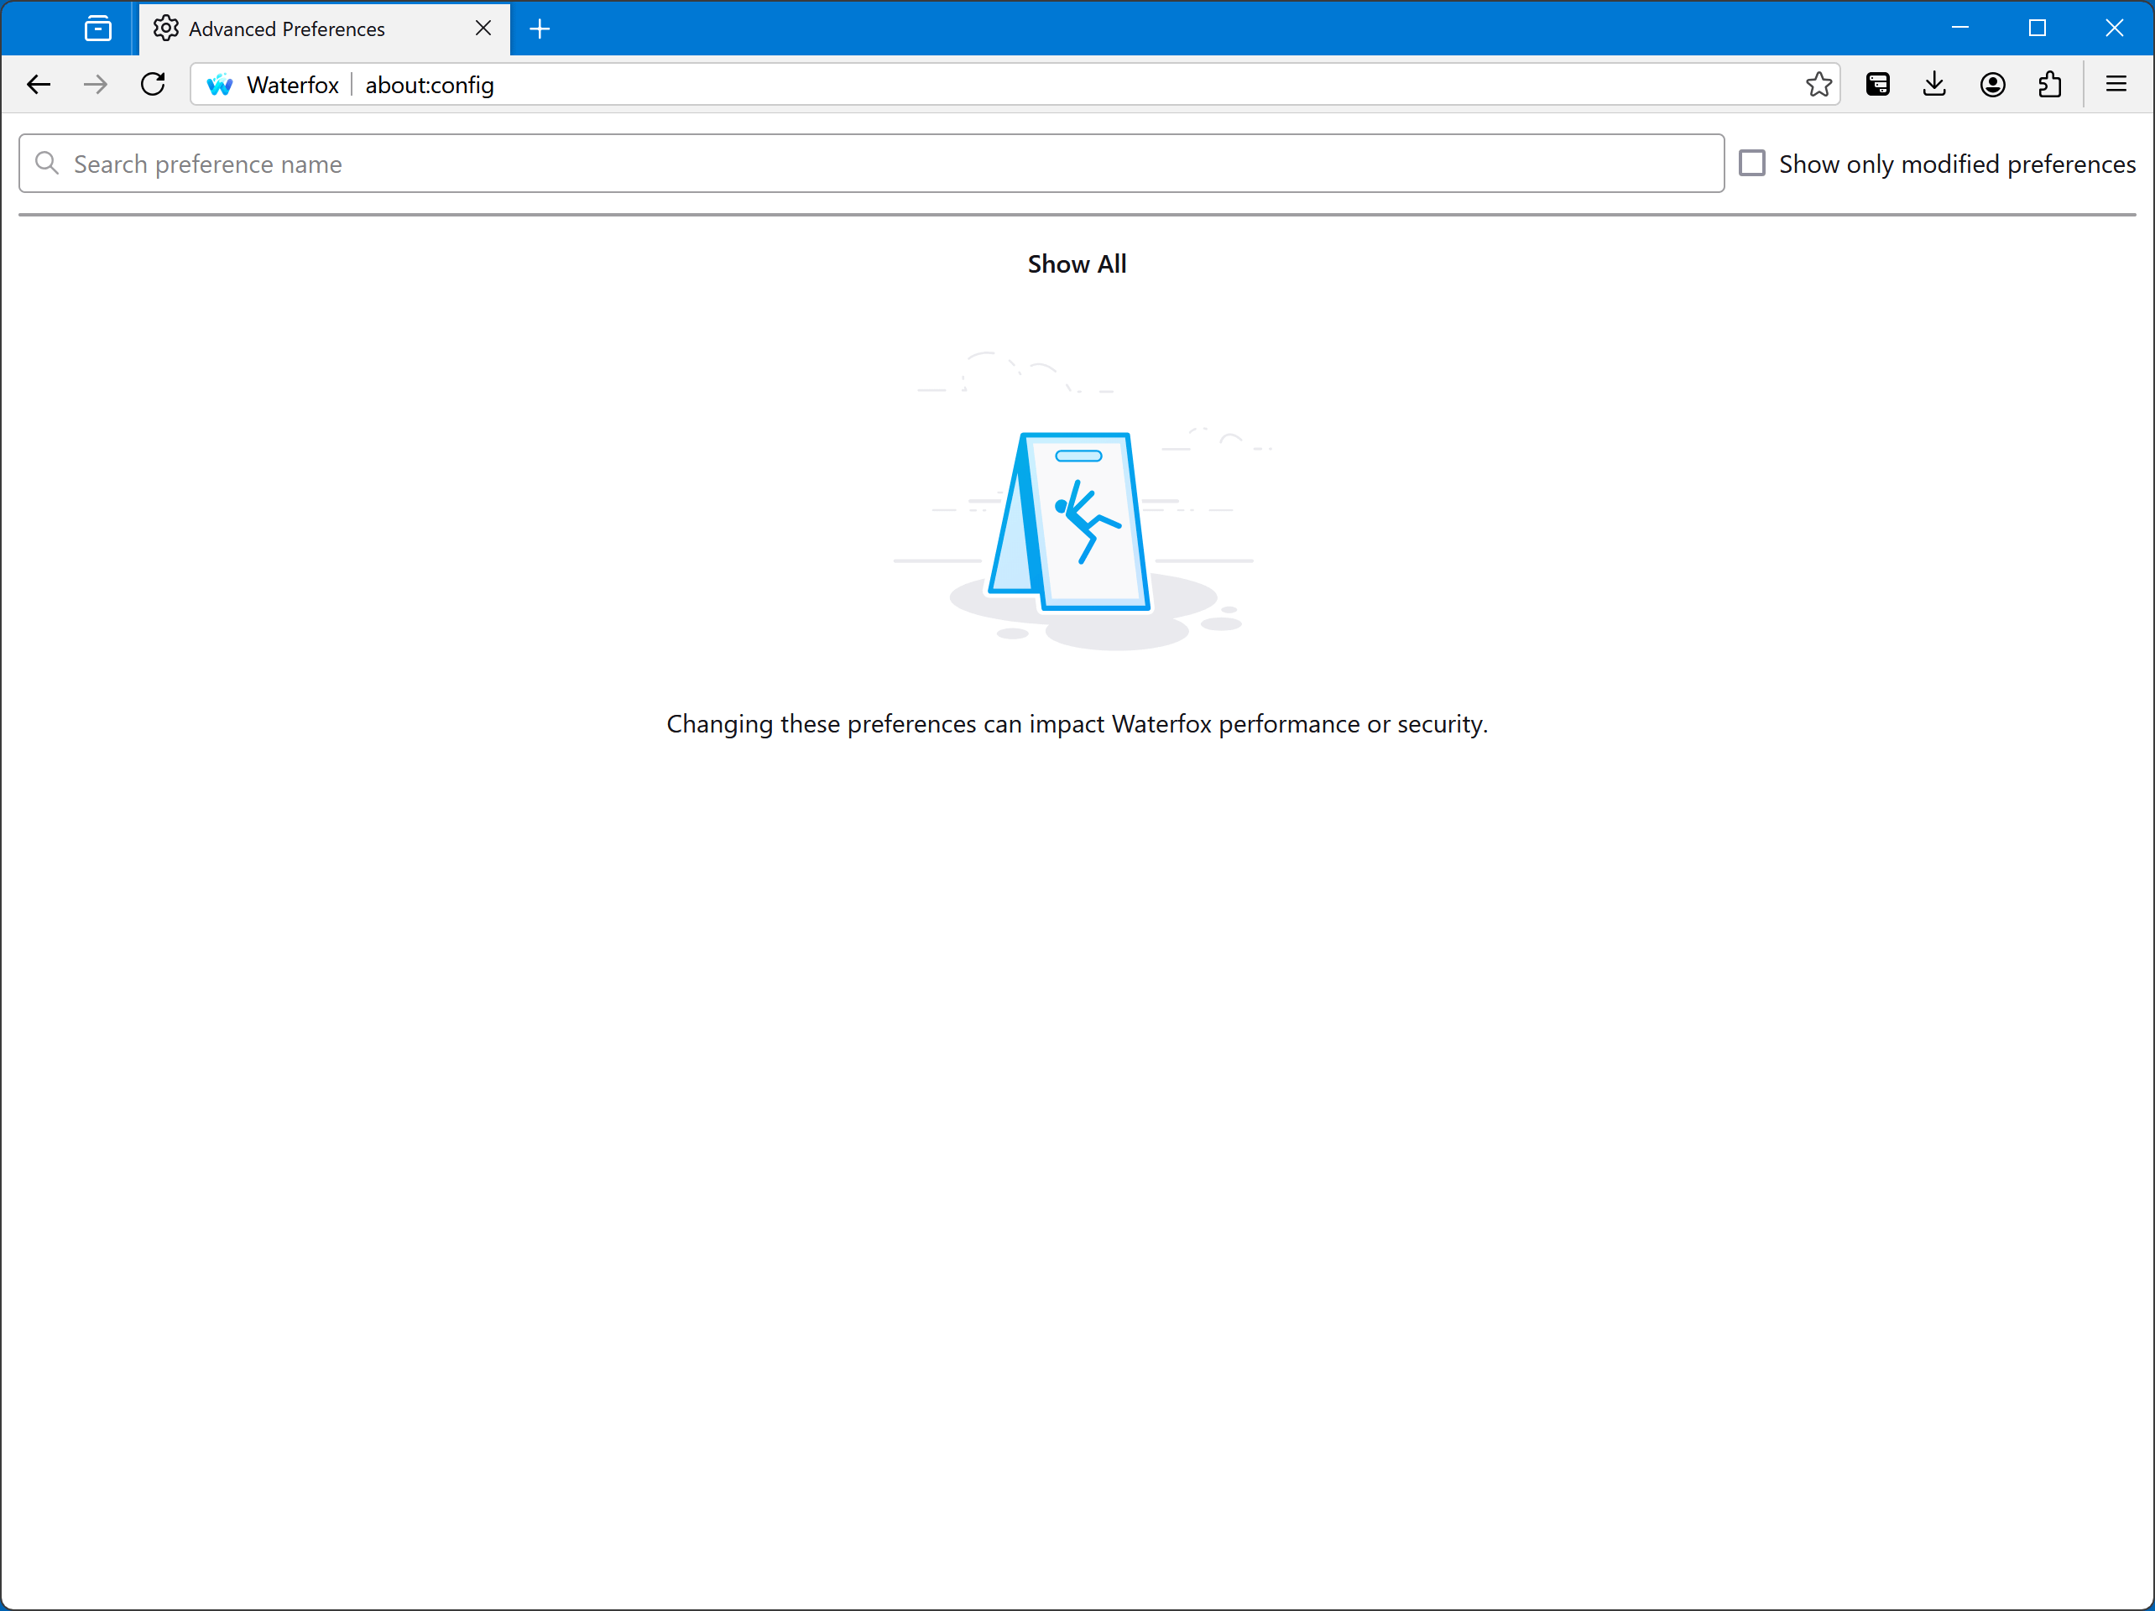The width and height of the screenshot is (2155, 1611).
Task: Open the Waterfox reading list icon
Action: 1877,85
